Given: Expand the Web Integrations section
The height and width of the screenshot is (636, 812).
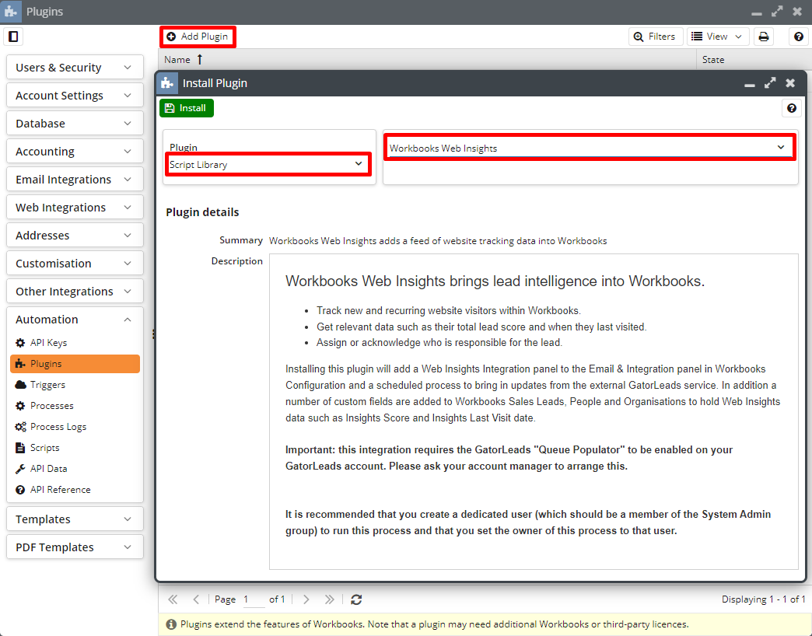Looking at the screenshot, I should 75,207.
